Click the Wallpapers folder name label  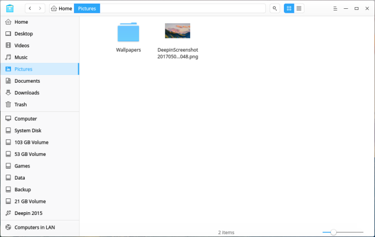pyautogui.click(x=128, y=50)
